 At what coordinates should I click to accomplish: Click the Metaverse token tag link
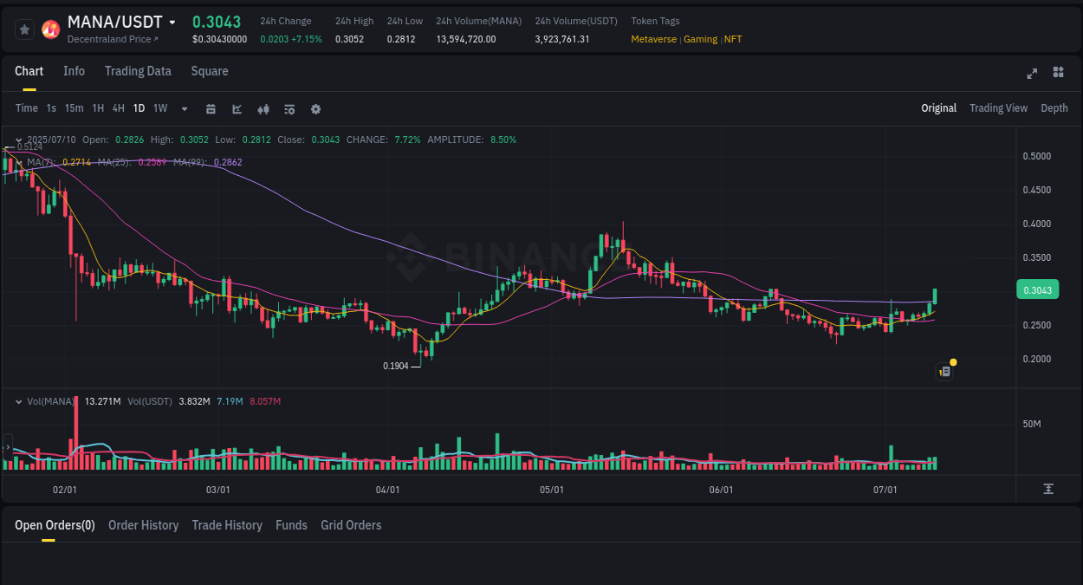point(654,39)
